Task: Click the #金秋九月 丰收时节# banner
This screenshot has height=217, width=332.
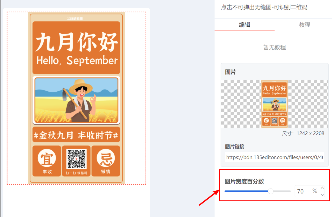Action: (x=76, y=135)
